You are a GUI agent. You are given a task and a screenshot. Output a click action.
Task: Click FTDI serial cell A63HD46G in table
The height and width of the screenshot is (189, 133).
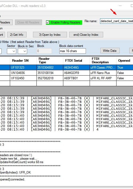pos(76,68)
